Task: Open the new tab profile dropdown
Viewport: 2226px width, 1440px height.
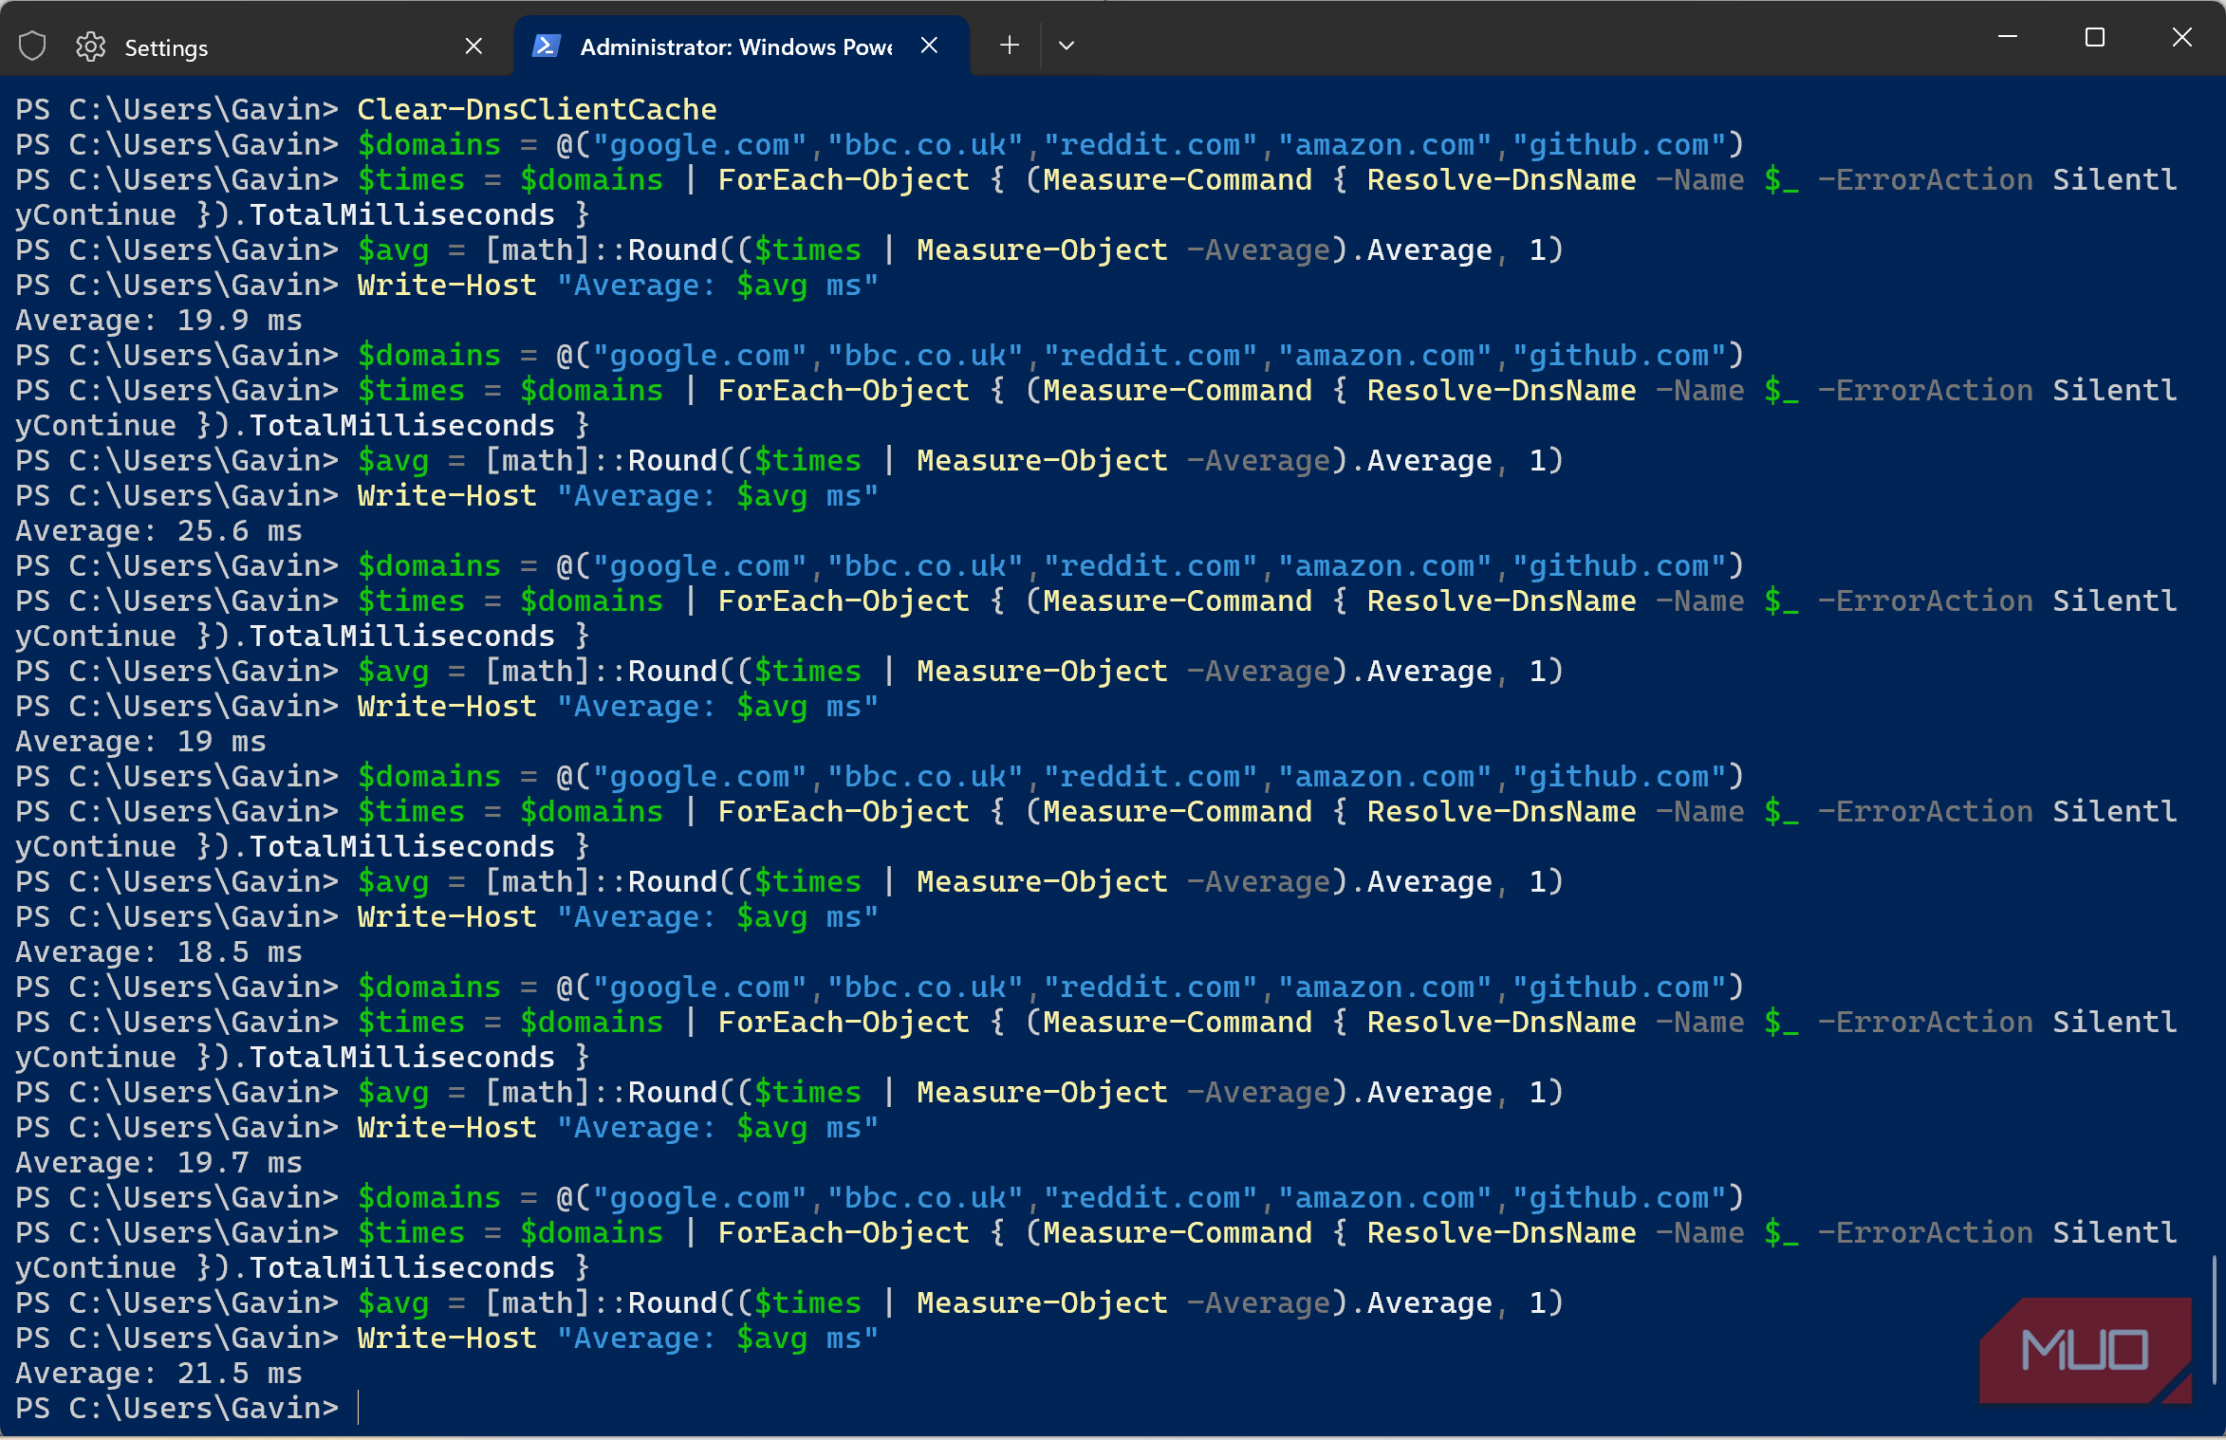Action: tap(1067, 46)
